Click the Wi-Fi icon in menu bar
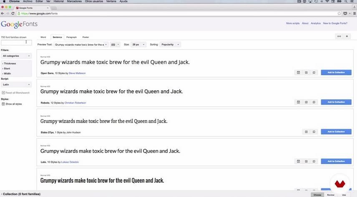 pos(327,1)
